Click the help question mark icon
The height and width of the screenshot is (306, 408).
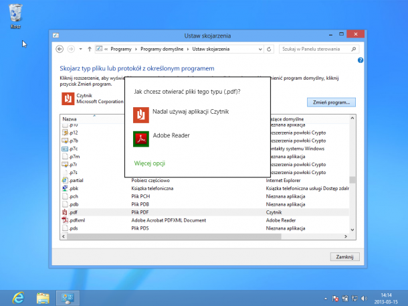point(361,60)
